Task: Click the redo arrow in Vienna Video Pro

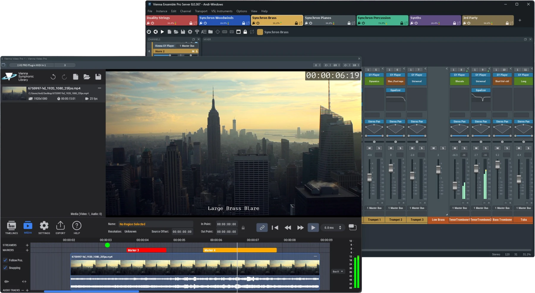Action: click(64, 77)
